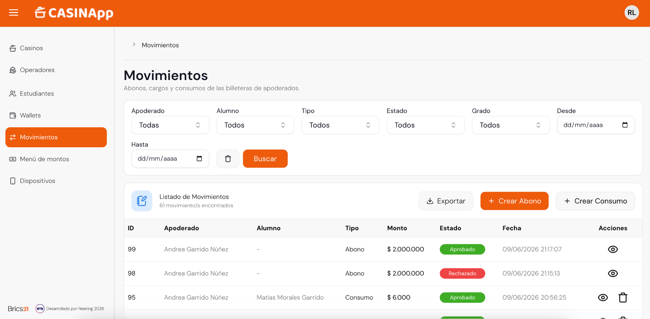This screenshot has width=650, height=319.
Task: Click the breadcrumb chevron icon
Action: (134, 45)
